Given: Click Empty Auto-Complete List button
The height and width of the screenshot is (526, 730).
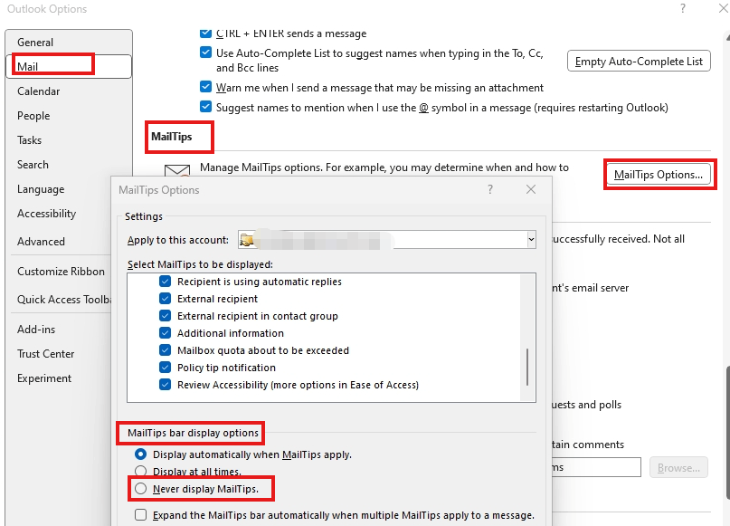Looking at the screenshot, I should click(639, 61).
